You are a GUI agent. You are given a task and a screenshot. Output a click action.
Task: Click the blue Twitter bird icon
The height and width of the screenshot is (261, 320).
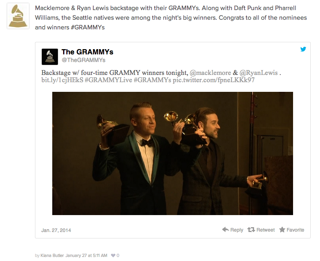click(x=303, y=49)
